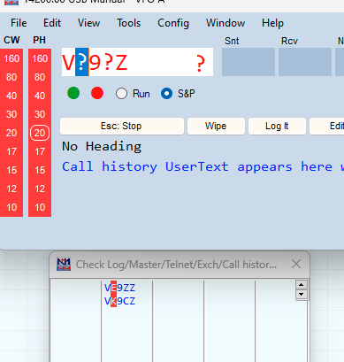Select 15 meter band in CW column
Image resolution: width=344 pixels, height=362 pixels.
tap(11, 170)
